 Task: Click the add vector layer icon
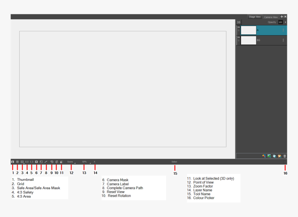tap(264, 156)
